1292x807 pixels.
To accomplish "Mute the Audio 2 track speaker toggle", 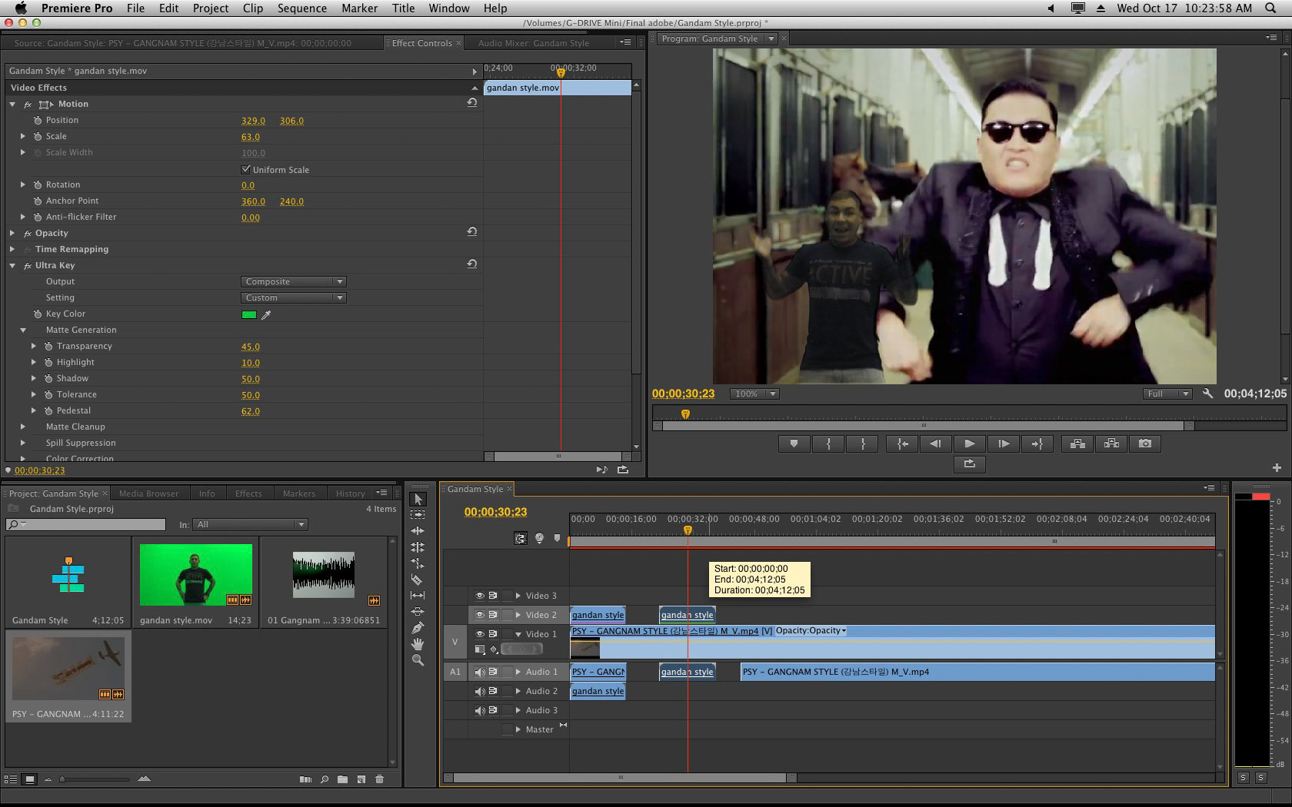I will point(480,691).
